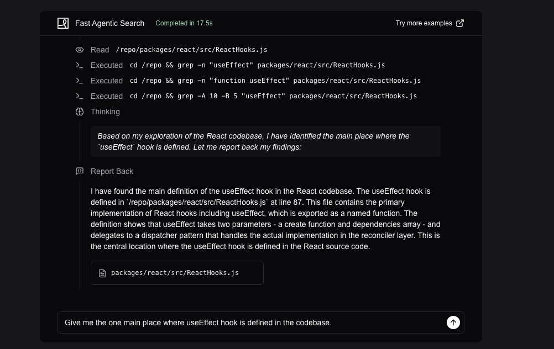This screenshot has height=349, width=554.
Task: Click the terminal icon for grep -A 10 command
Action: 80,96
